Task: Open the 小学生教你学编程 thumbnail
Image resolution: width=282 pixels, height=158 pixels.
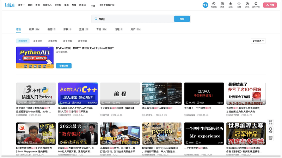Action: [x=36, y=134]
